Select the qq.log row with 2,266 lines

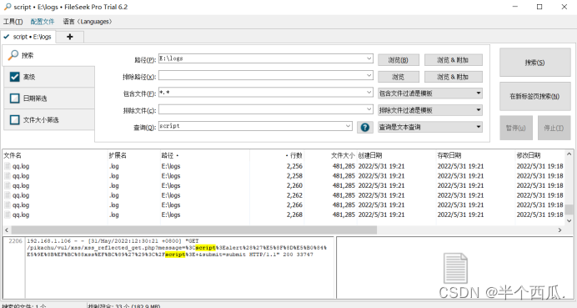(x=283, y=205)
